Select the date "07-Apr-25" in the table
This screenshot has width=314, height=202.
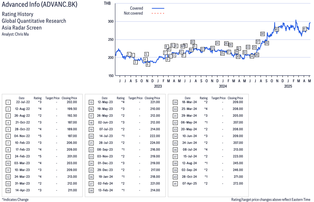tap(190, 184)
